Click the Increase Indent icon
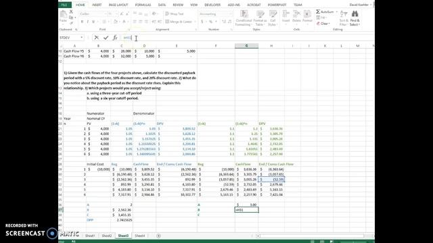Viewport: 433px width, 243px height. tap(160, 22)
